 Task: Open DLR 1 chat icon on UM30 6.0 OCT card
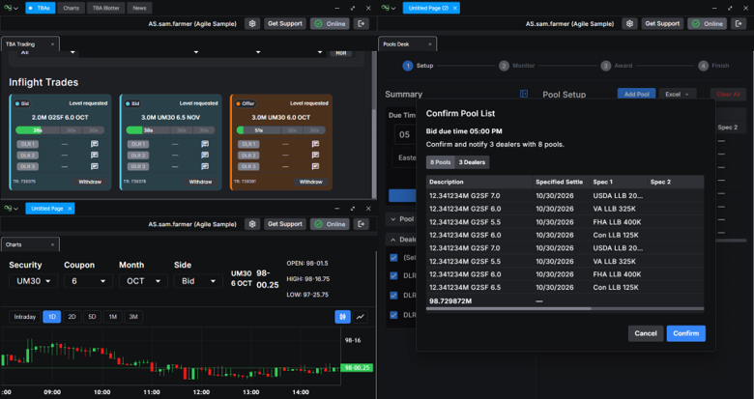pos(315,144)
